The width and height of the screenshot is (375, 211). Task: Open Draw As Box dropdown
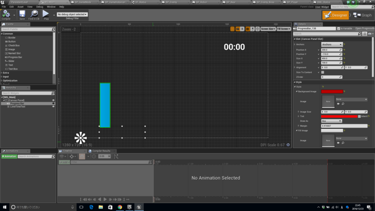[x=331, y=121]
